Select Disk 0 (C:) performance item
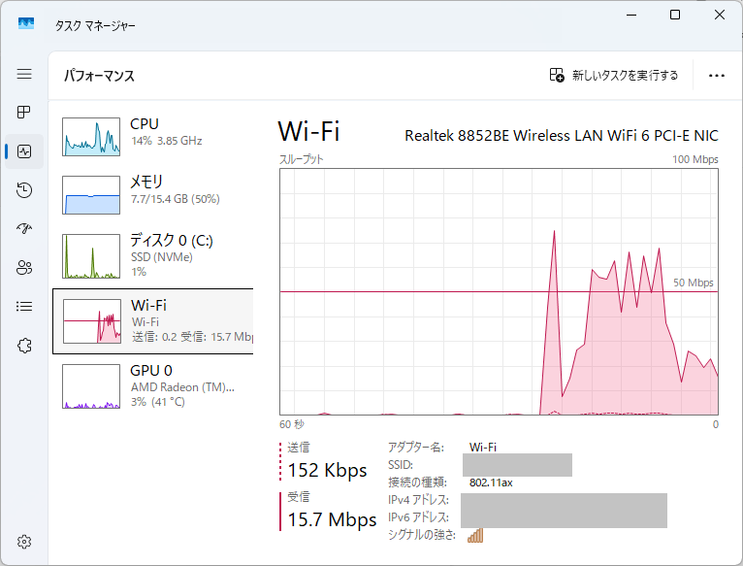Image resolution: width=743 pixels, height=566 pixels. pyautogui.click(x=152, y=256)
